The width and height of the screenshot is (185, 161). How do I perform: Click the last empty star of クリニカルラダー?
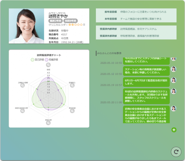(x=81, y=25)
